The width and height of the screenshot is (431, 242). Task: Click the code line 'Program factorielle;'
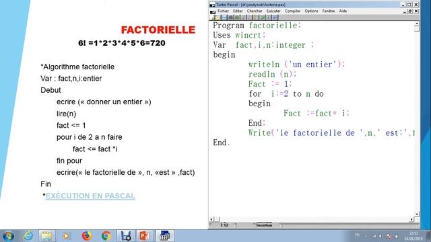257,26
